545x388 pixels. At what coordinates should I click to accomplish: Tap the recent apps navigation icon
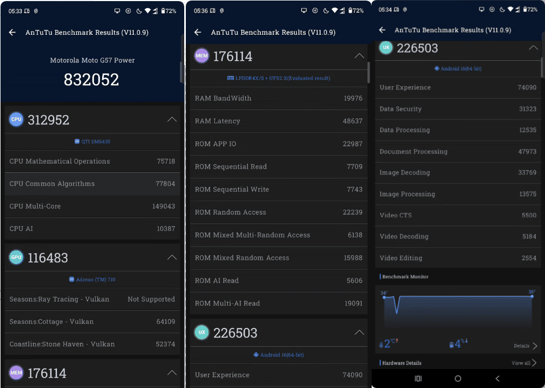418,379
